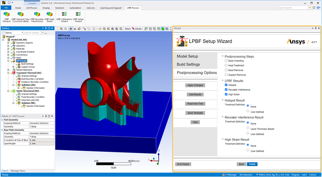The image size is (322, 177).
Task: Uncheck the Hotspot LPBF result
Action: [x=226, y=85]
